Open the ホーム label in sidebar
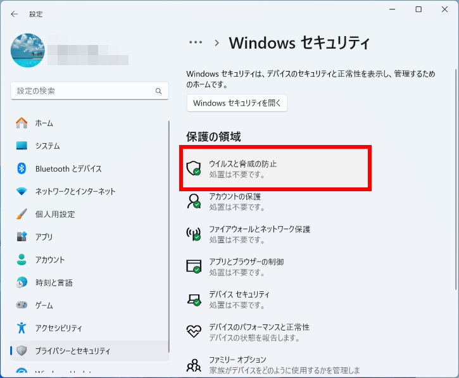The image size is (459, 378). [x=44, y=123]
